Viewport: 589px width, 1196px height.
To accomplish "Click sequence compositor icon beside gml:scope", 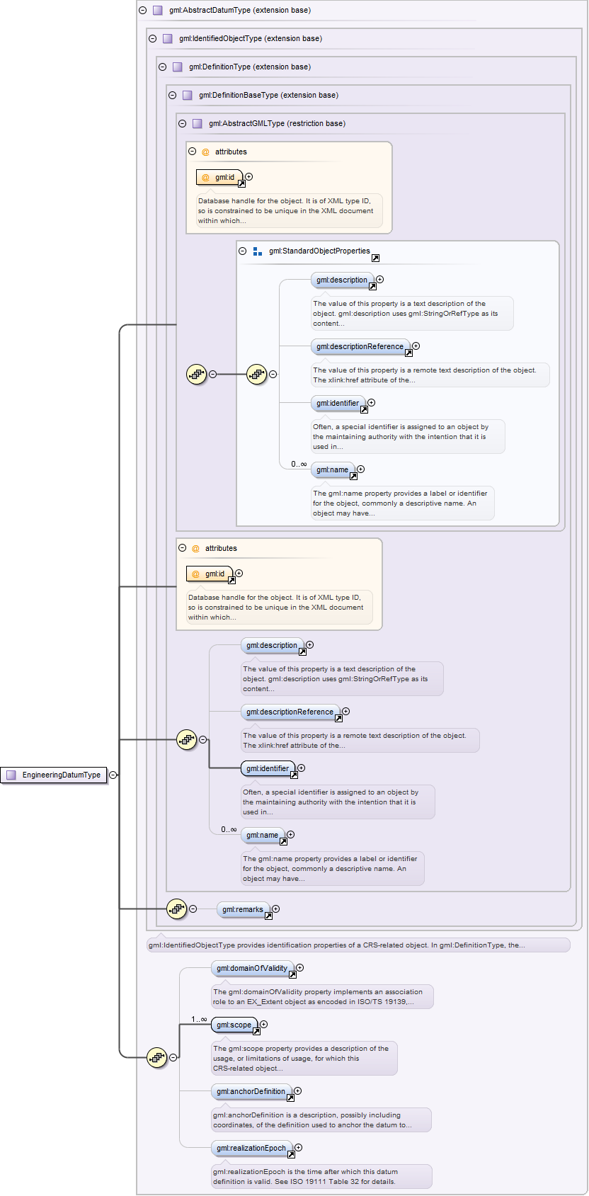I will coord(156,1057).
